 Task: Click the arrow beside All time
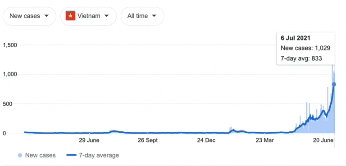(x=154, y=16)
